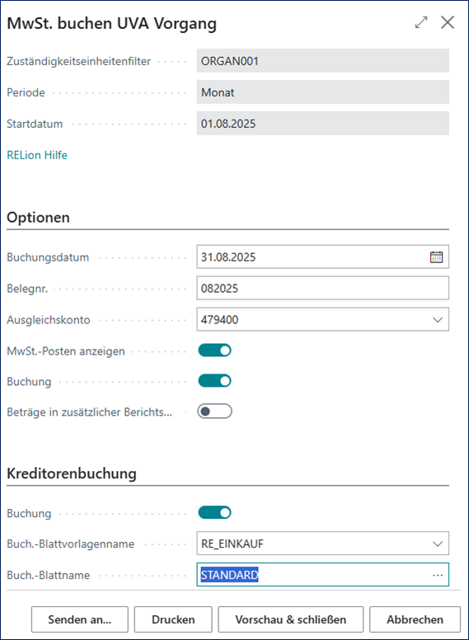The width and height of the screenshot is (469, 640).
Task: Open the calendar picker for Buchungsdatum
Action: pyautogui.click(x=436, y=256)
